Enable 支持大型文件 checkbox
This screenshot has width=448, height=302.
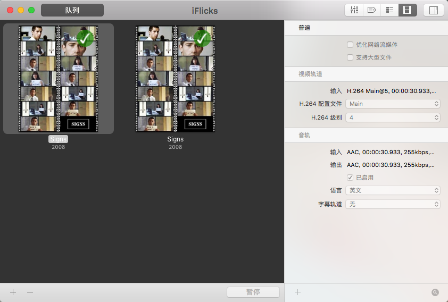[350, 57]
